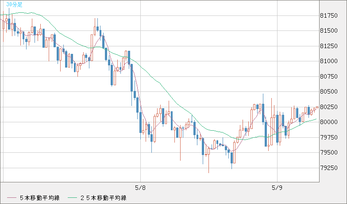Click the 5本移動平均線 legend label
This screenshot has height=204, width=347.
coord(40,198)
